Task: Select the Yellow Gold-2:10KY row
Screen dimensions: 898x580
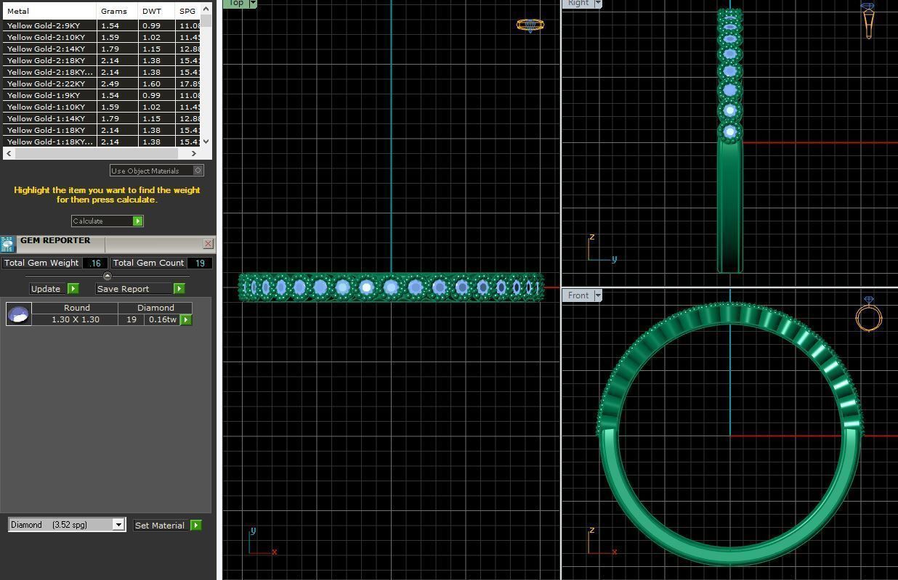Action: point(102,37)
